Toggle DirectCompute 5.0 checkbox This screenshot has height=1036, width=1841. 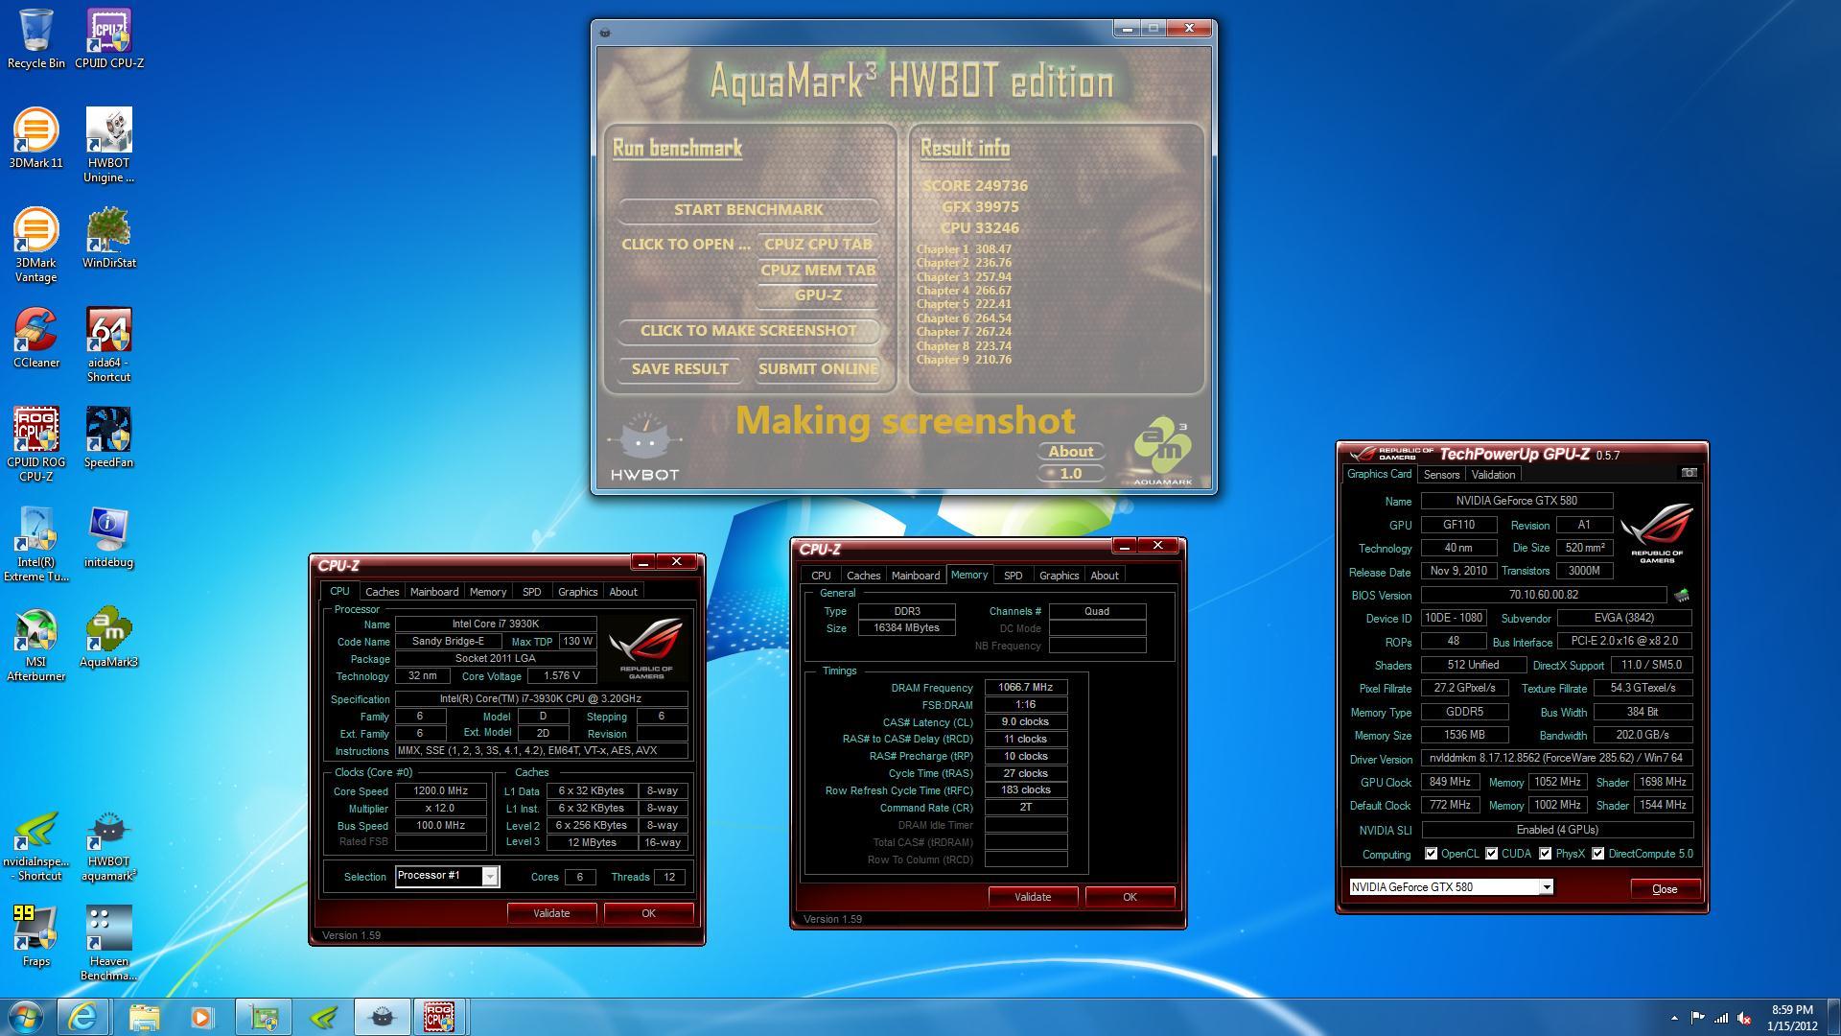pos(1597,854)
